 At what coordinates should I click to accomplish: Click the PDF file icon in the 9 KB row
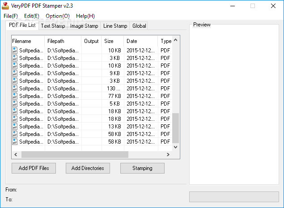[15, 73]
